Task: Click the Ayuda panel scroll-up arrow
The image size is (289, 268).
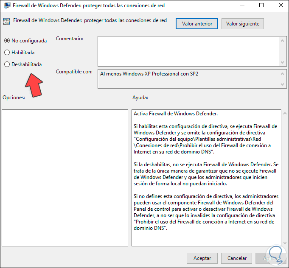Action: click(285, 114)
